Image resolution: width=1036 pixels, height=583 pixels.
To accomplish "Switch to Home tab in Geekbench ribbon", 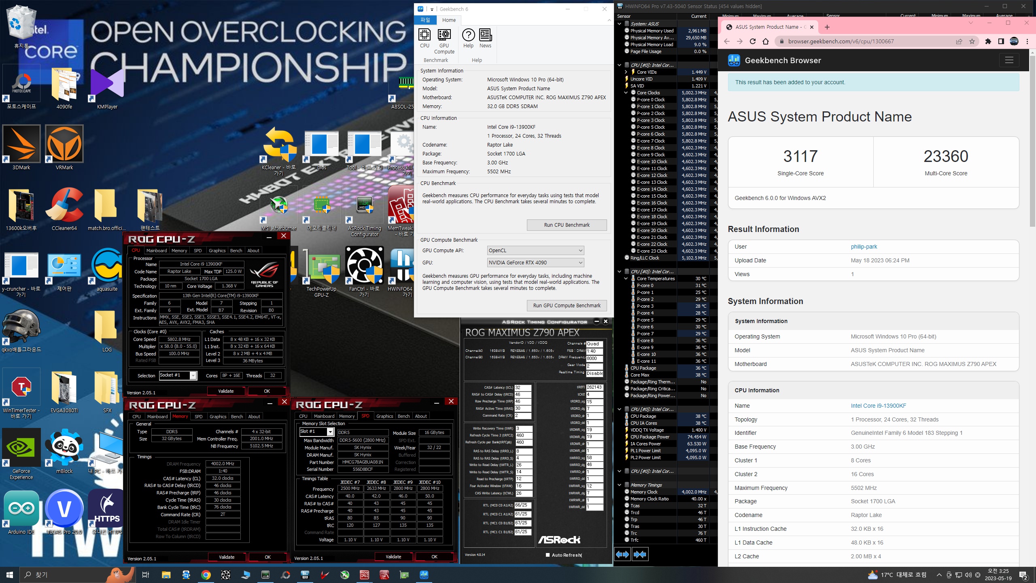I will 449,20.
